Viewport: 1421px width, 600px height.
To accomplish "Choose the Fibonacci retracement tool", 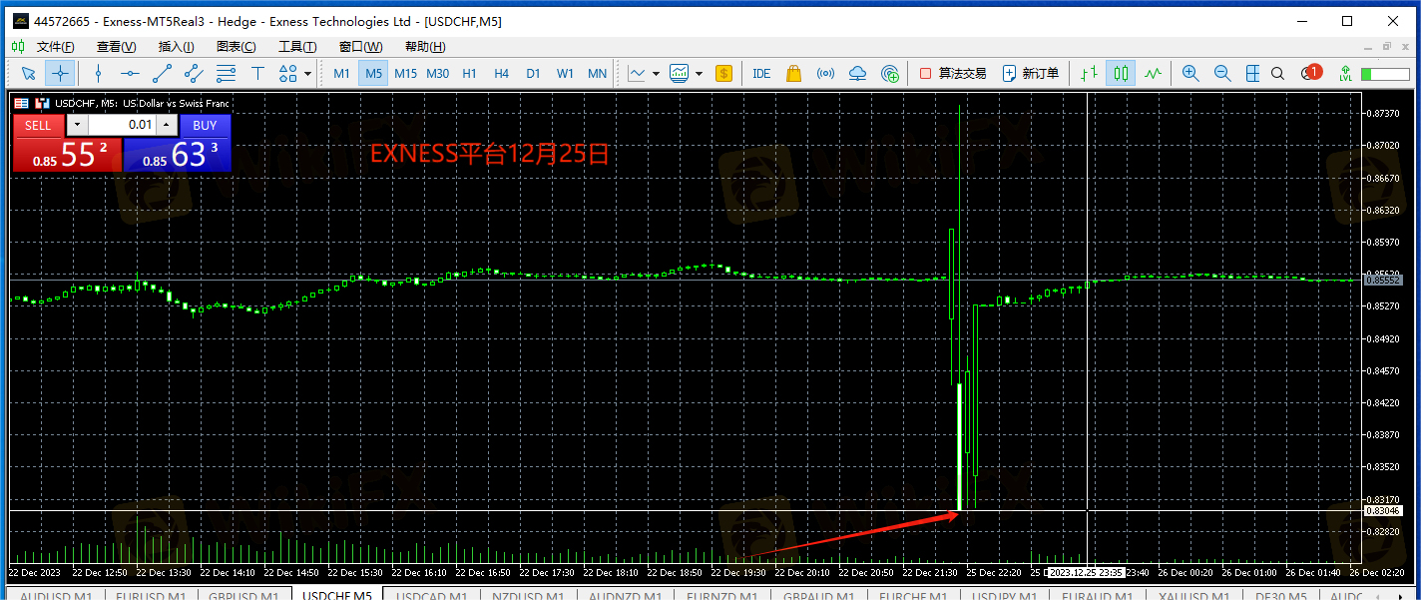I will point(226,73).
